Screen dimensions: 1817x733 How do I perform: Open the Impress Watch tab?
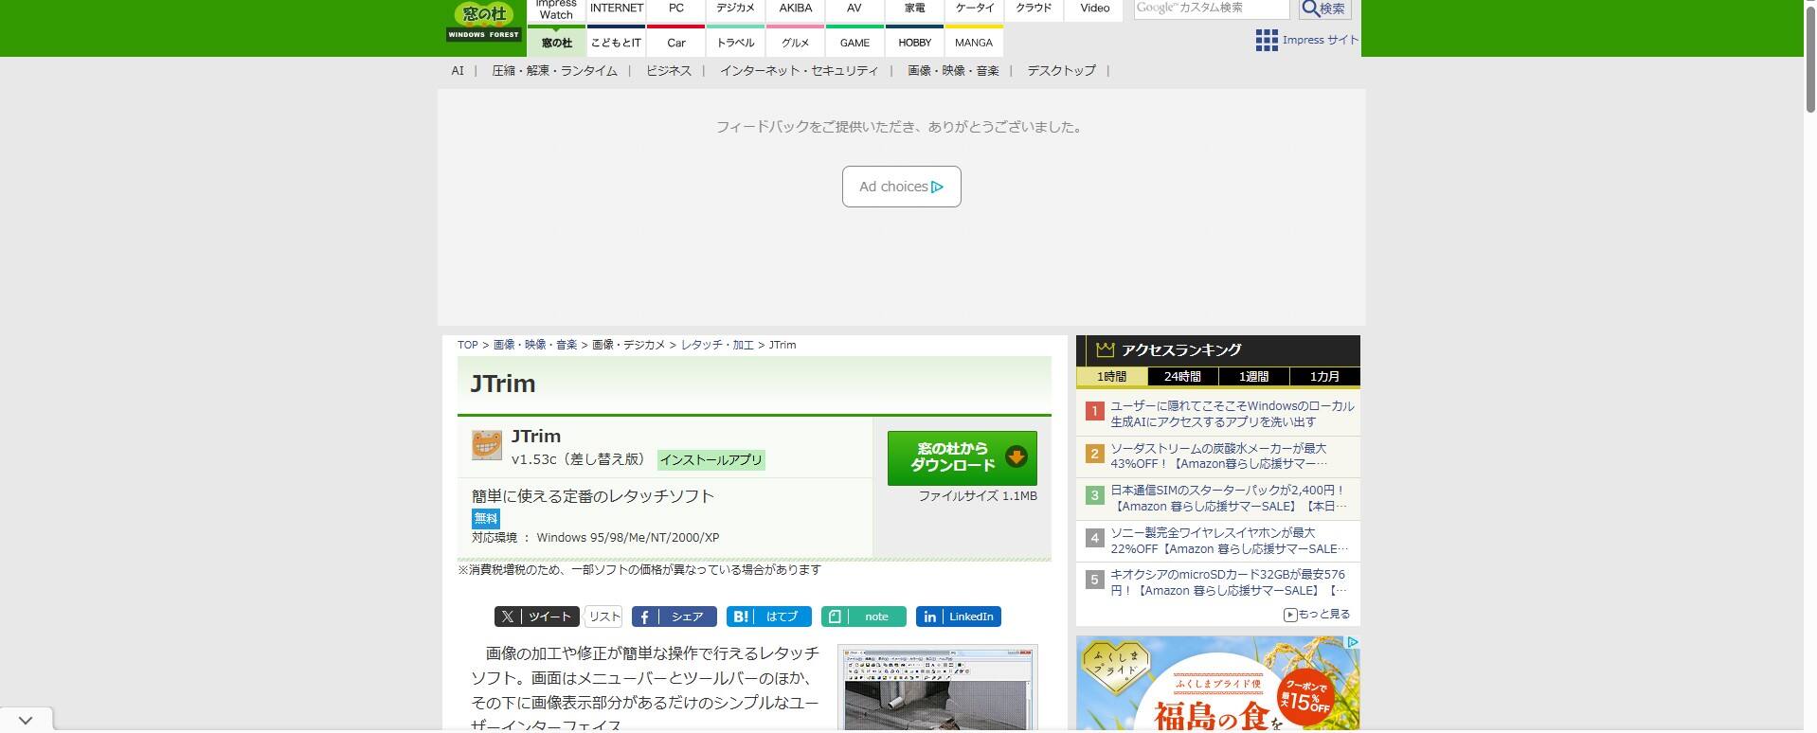click(556, 11)
